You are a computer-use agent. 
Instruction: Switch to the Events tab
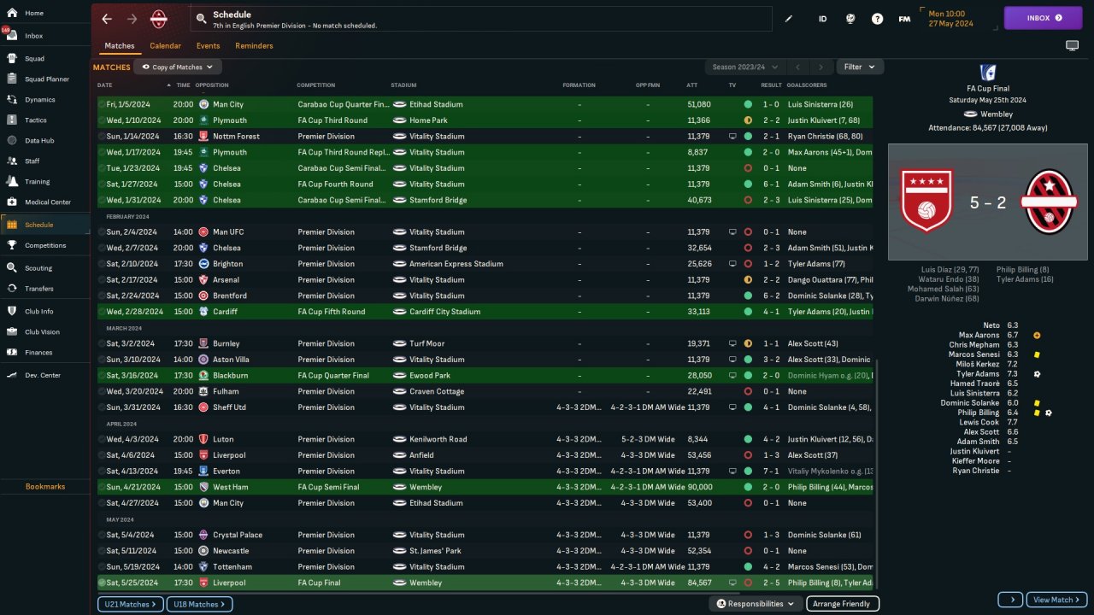[x=208, y=45]
